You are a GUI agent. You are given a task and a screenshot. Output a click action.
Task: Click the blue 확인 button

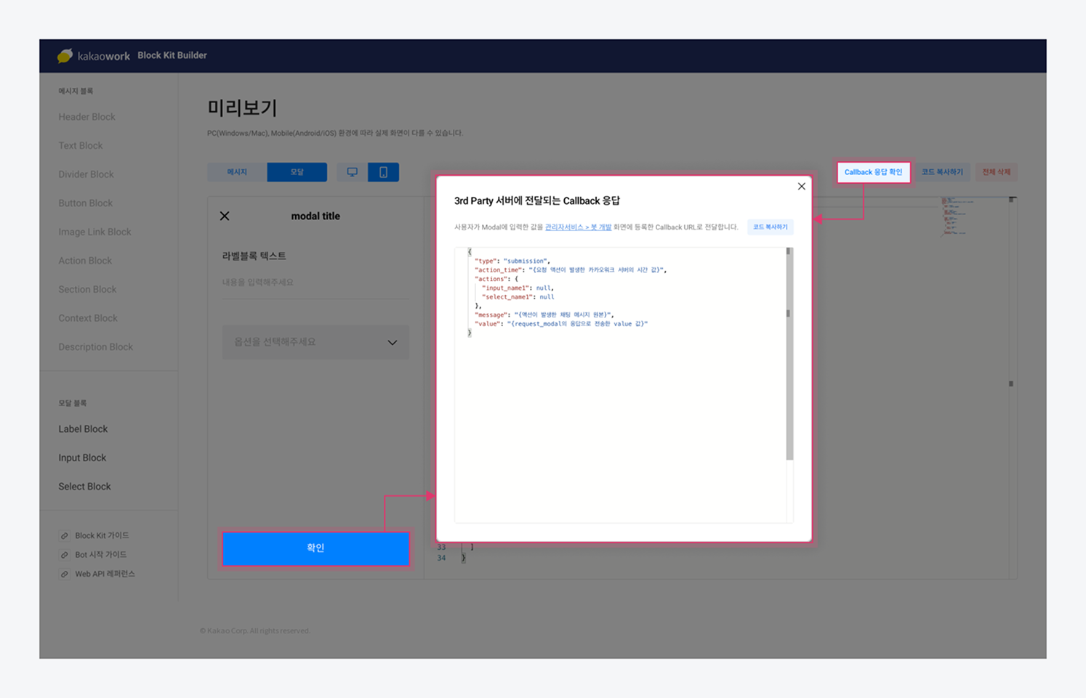[x=315, y=548]
